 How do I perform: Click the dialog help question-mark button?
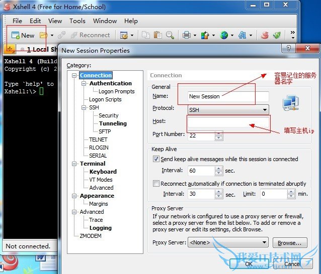click(x=289, y=48)
